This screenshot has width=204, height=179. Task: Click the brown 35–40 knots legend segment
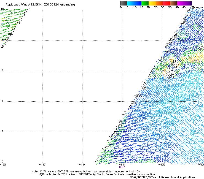click(174, 3)
